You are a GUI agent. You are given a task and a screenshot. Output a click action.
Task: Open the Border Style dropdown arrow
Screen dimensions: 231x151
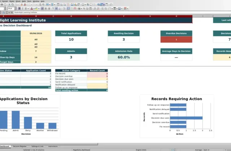tap(117, 9)
